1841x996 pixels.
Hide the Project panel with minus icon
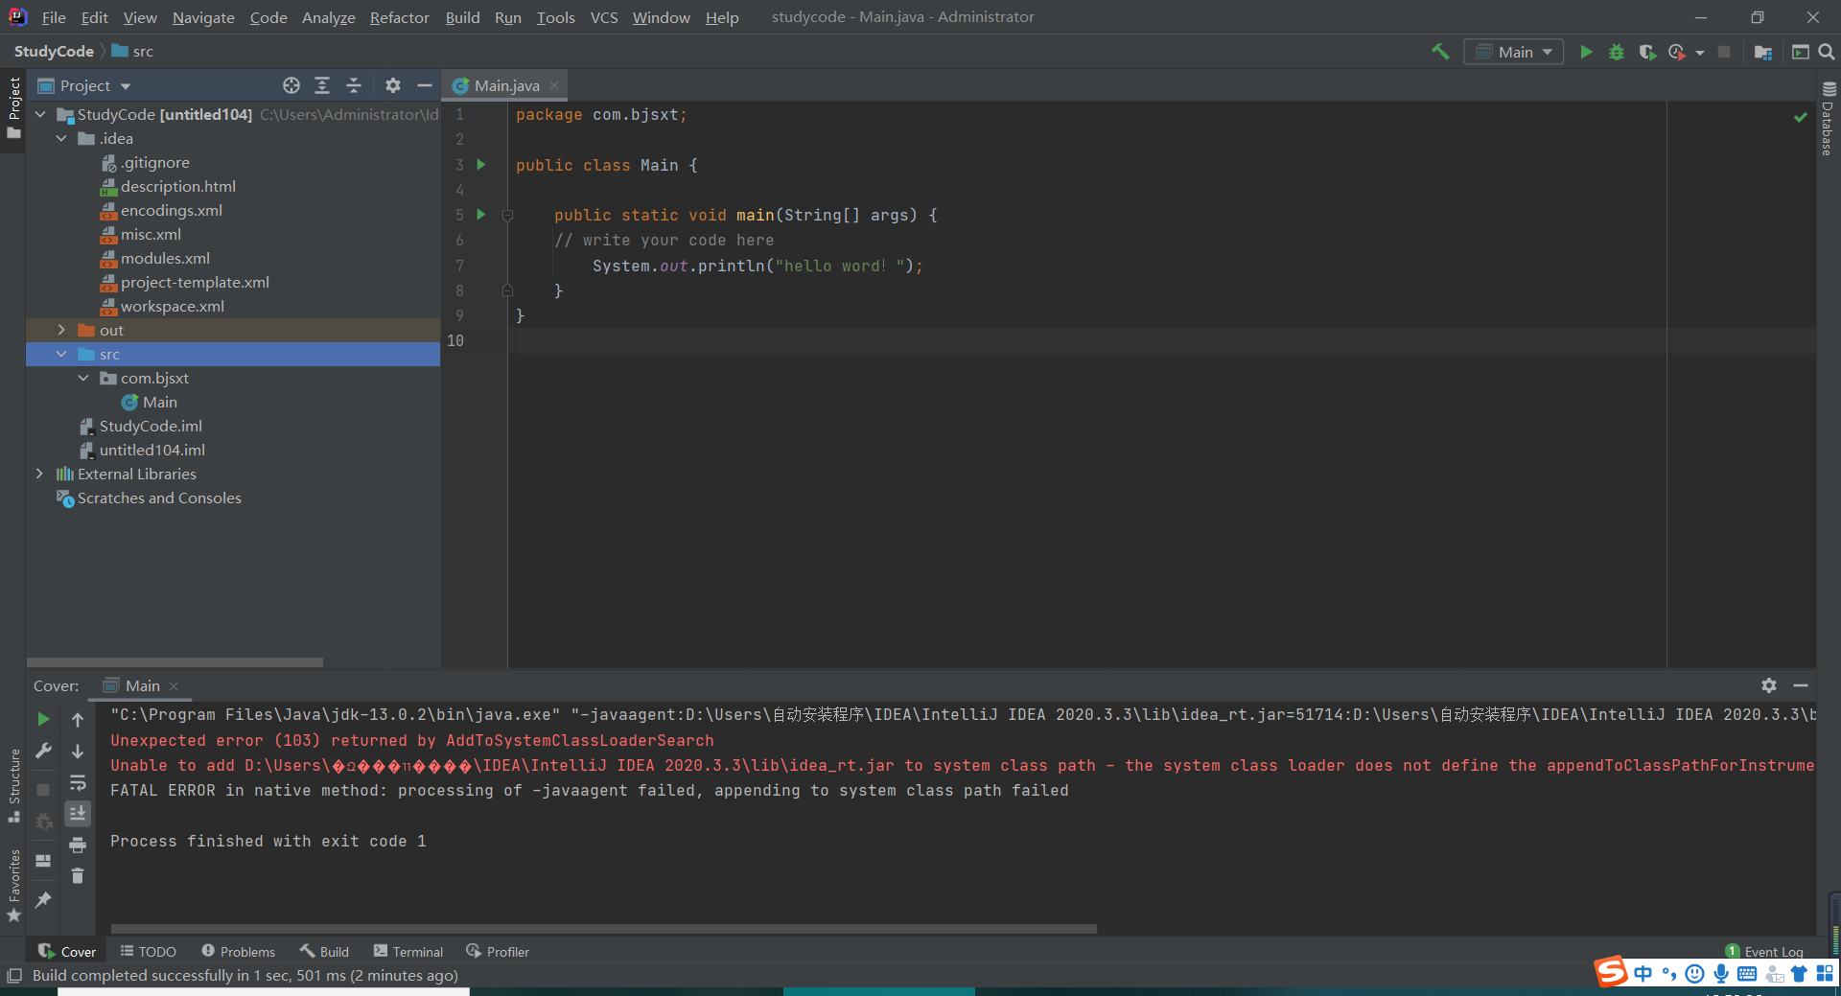point(425,85)
